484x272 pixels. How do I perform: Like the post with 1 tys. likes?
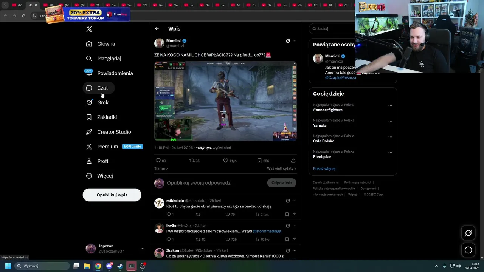230,161
